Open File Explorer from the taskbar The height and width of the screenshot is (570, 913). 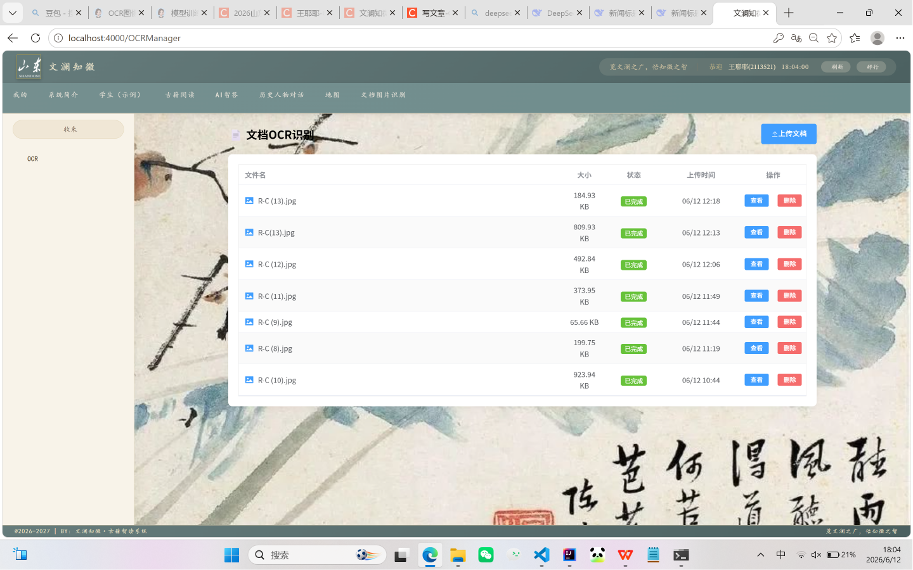click(x=458, y=555)
